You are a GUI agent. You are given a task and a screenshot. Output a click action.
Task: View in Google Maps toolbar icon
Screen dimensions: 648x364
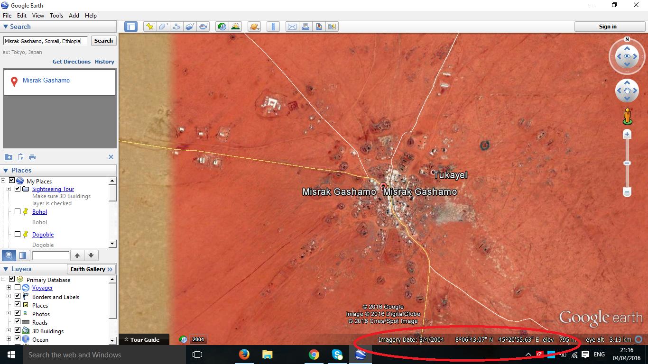(332, 27)
